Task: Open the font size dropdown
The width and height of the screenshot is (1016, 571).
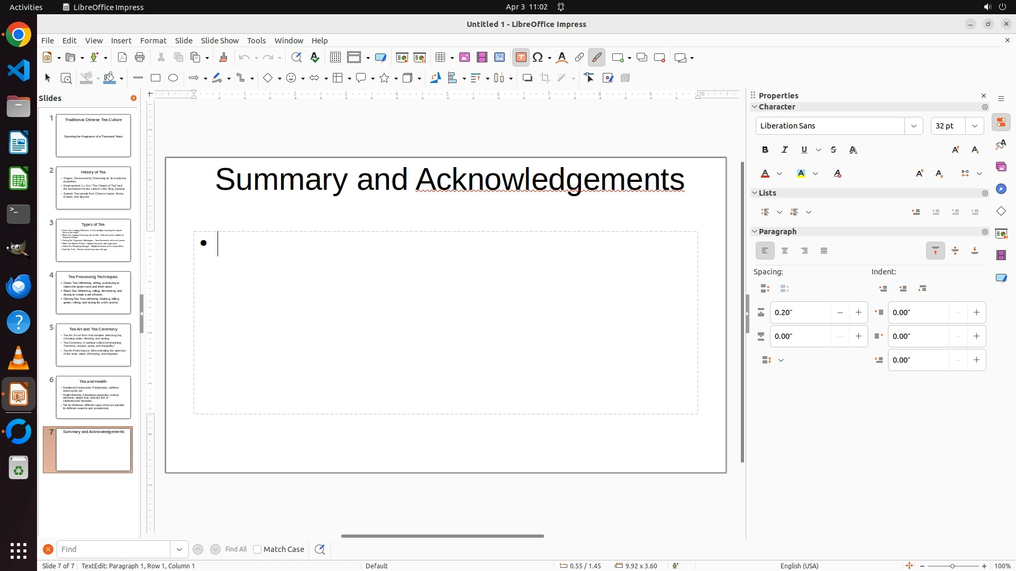Action: pos(975,126)
